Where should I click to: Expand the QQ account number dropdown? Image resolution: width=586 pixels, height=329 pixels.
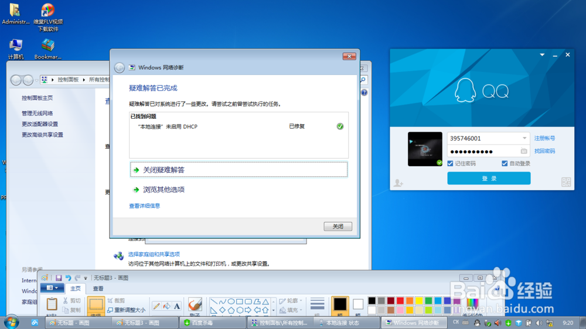coord(524,138)
